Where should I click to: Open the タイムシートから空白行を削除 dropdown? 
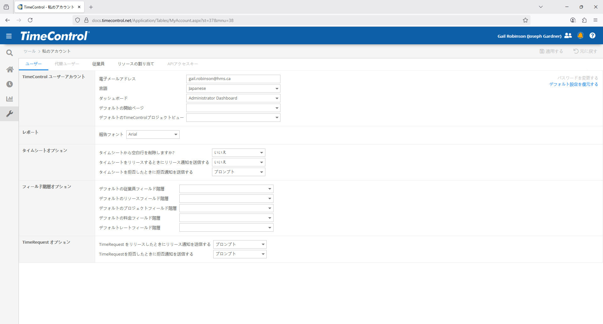point(238,153)
